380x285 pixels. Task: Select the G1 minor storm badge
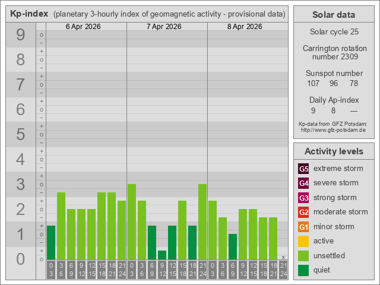pyautogui.click(x=303, y=227)
